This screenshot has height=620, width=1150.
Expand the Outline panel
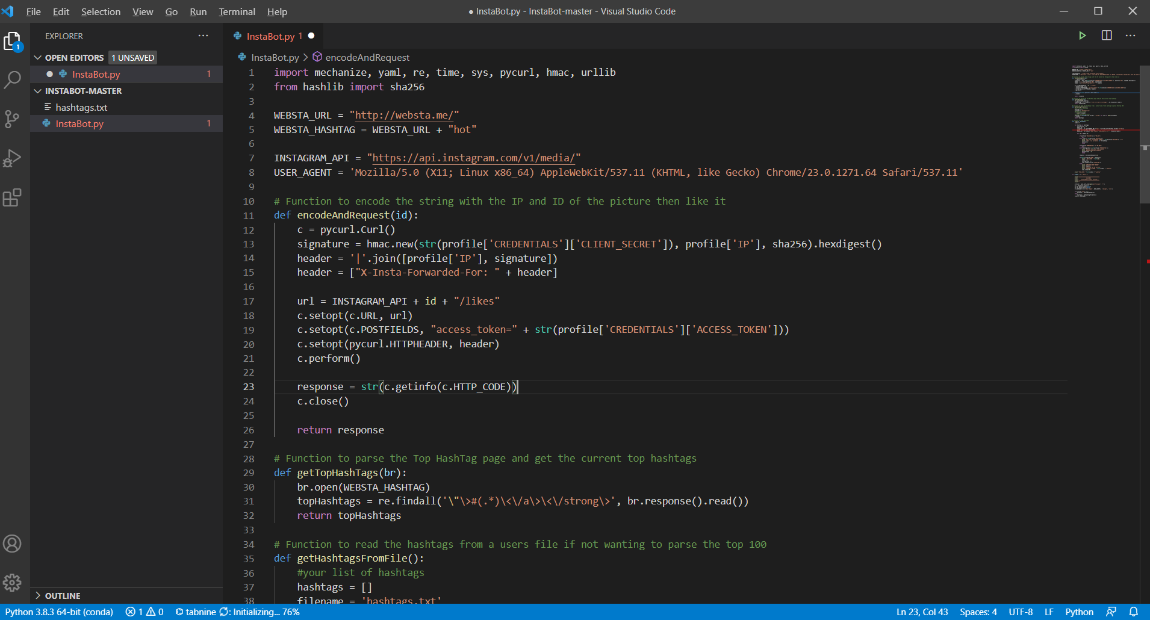(x=63, y=595)
